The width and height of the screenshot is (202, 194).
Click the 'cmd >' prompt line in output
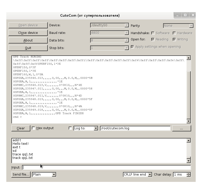point(17,117)
